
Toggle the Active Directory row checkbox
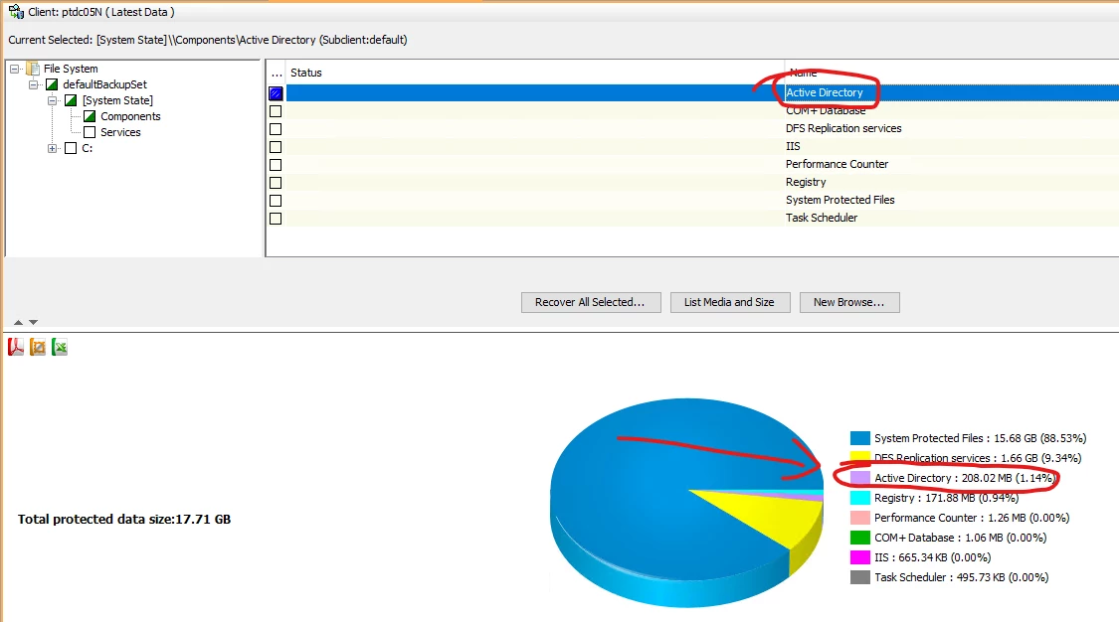[x=276, y=93]
